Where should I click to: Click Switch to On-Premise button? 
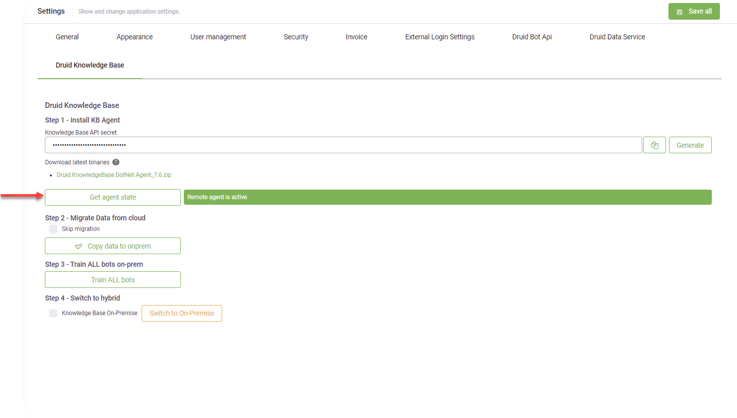click(x=182, y=313)
